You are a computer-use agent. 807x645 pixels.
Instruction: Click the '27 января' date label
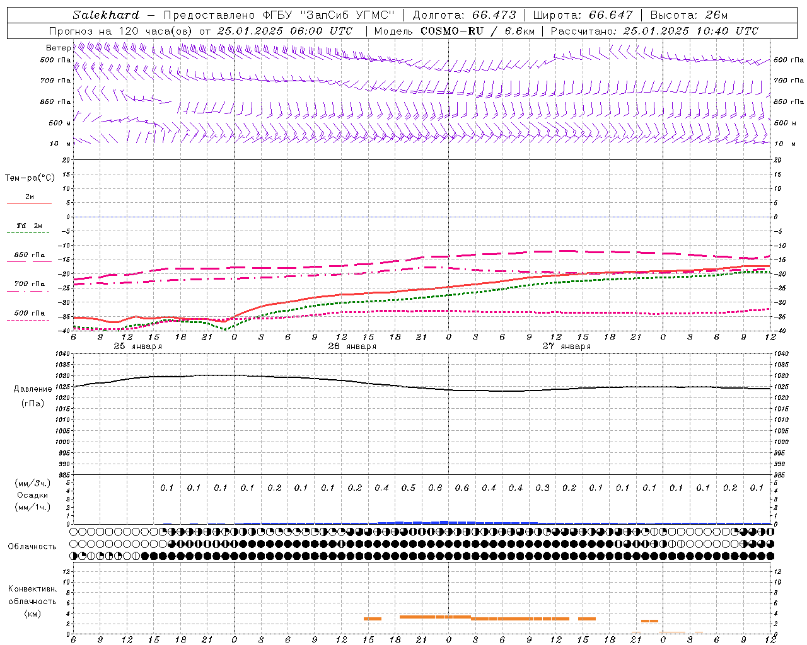click(567, 346)
